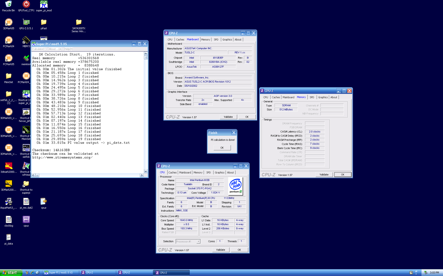443x276 pixels.
Task: Click the Core Voltage value 1.824 V
Action: point(215,193)
